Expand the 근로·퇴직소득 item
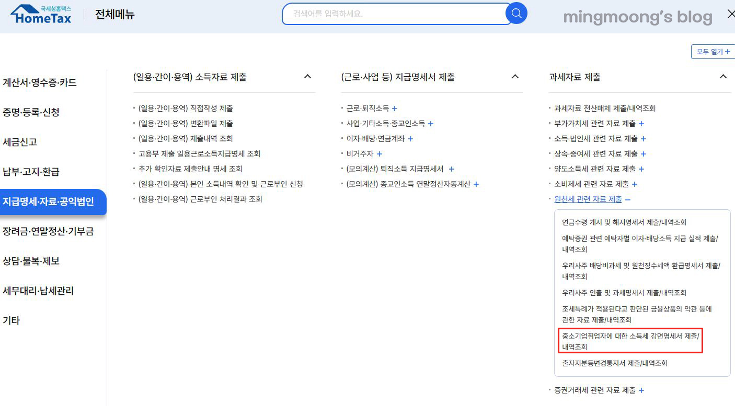 [x=395, y=108]
